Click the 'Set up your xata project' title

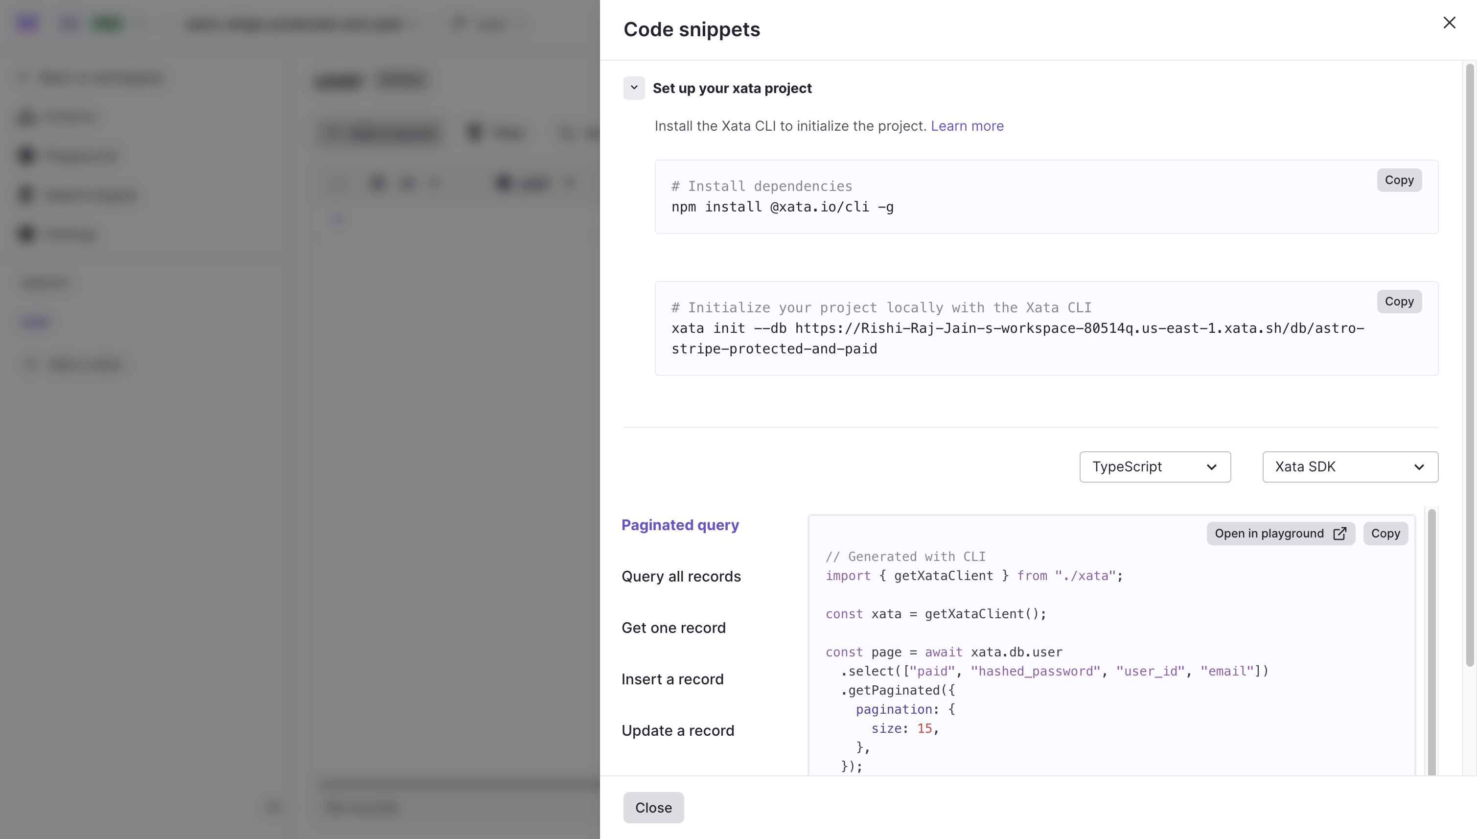point(732,88)
